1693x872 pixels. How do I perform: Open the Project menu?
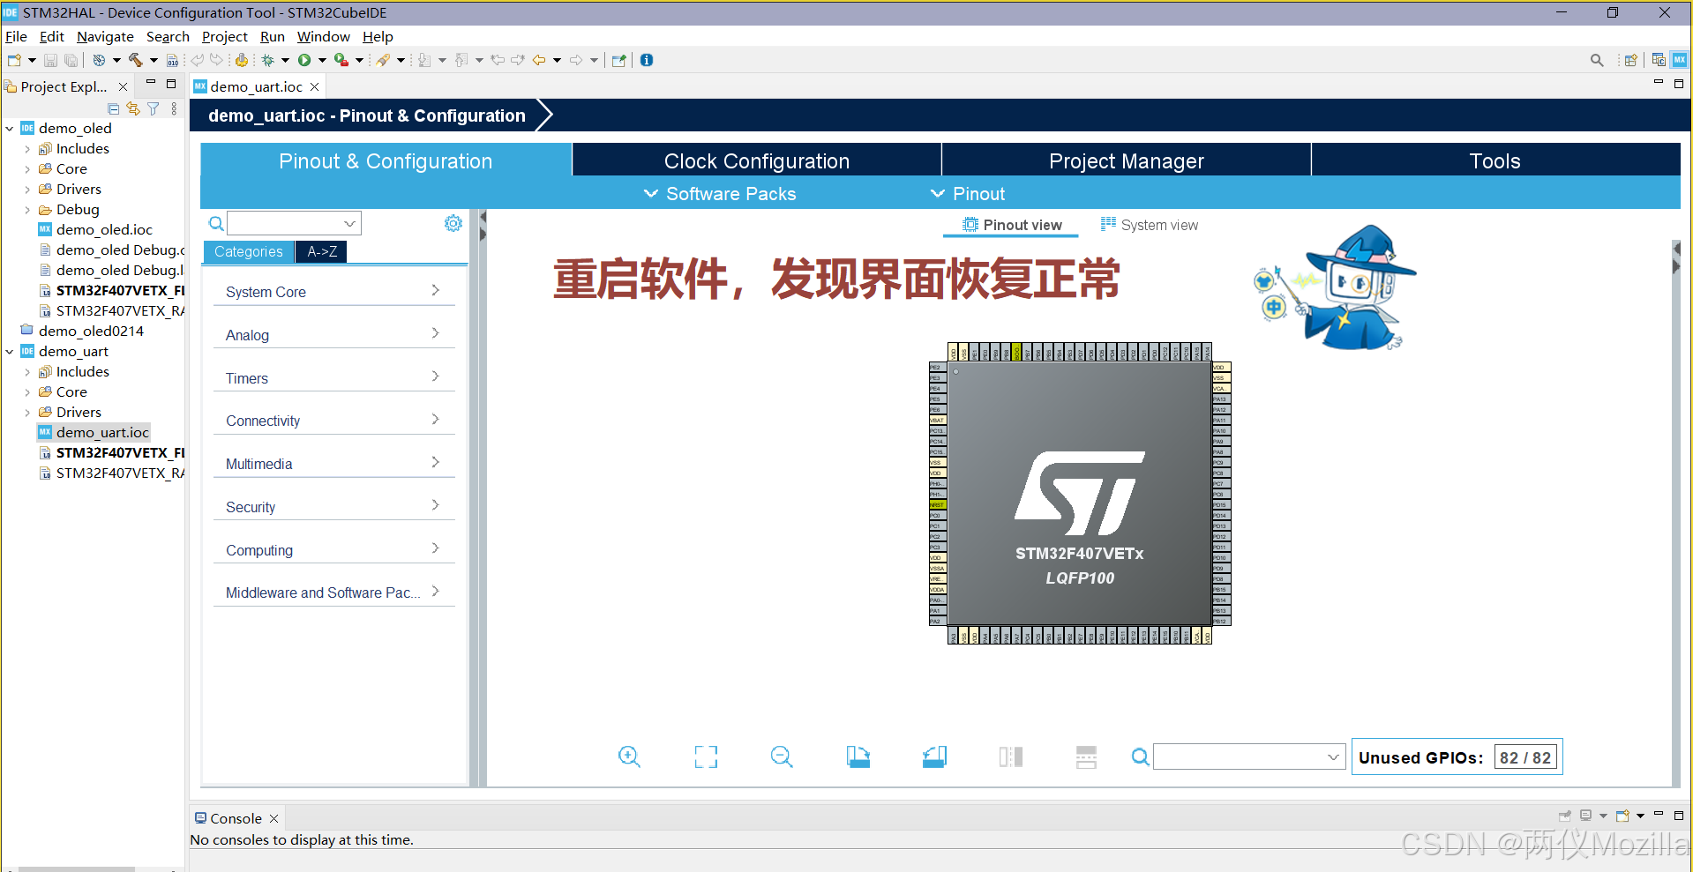click(225, 36)
